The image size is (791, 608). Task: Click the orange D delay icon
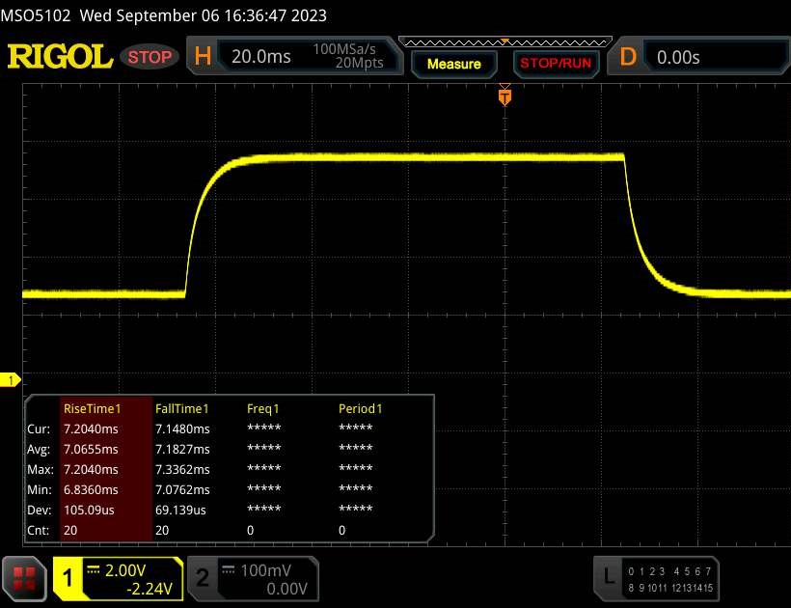click(628, 57)
